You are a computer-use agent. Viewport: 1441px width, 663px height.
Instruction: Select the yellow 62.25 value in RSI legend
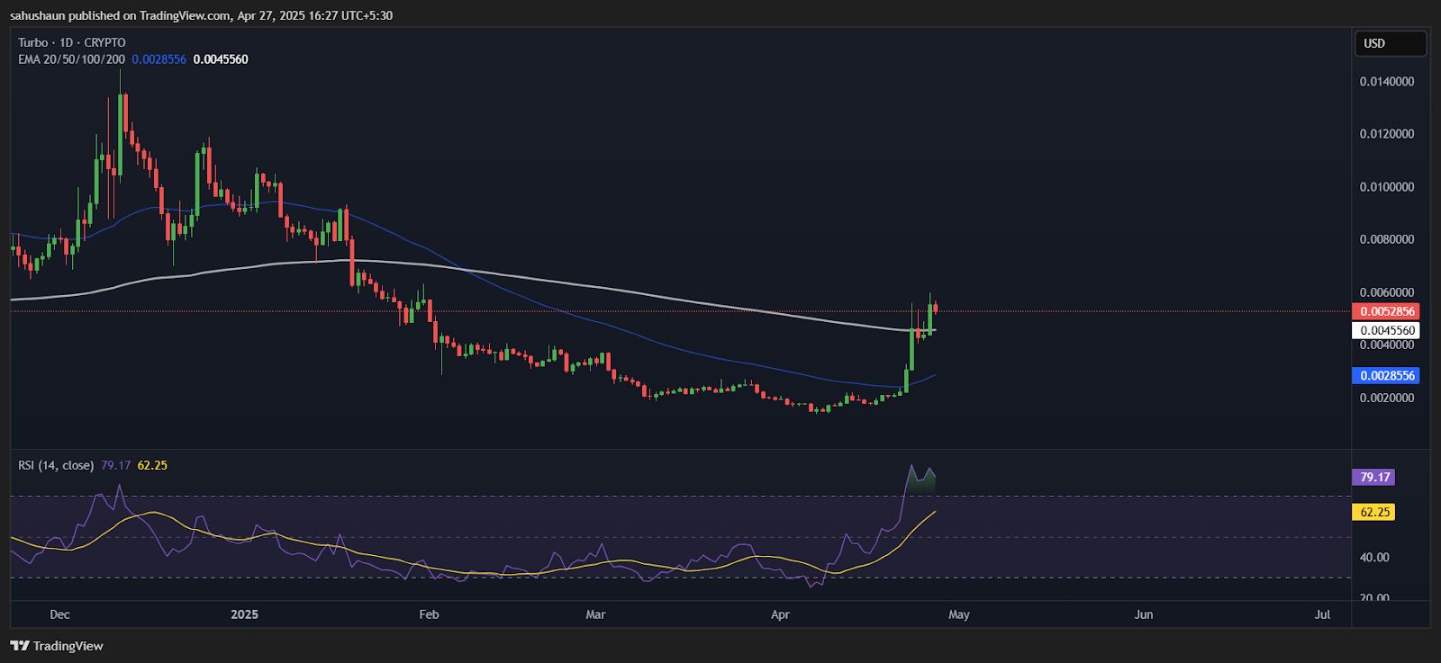152,465
